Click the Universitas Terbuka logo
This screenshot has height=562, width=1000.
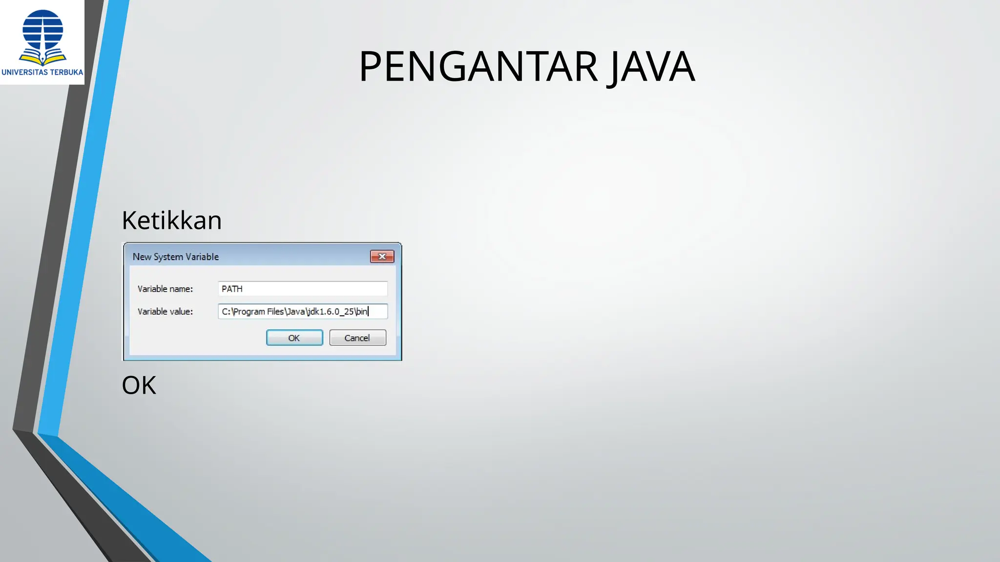42,42
